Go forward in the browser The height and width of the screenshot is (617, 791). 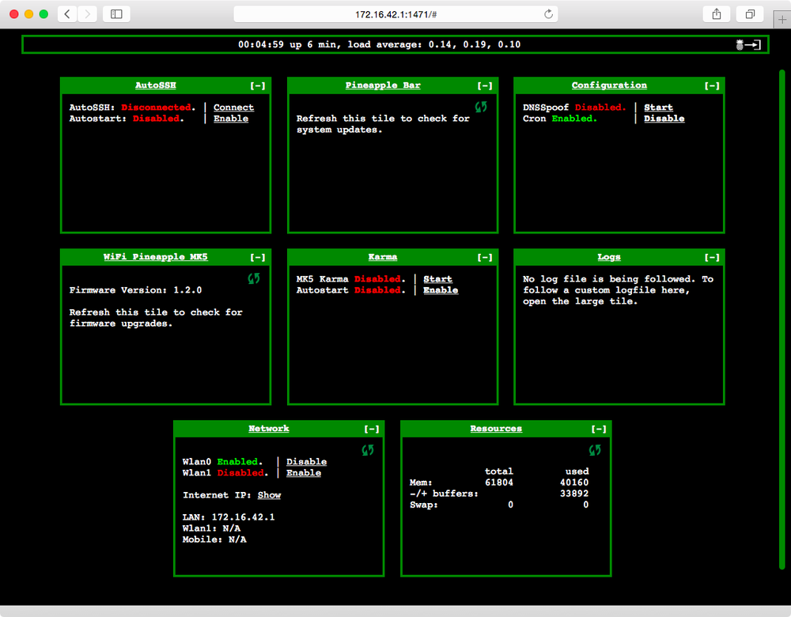click(x=87, y=14)
